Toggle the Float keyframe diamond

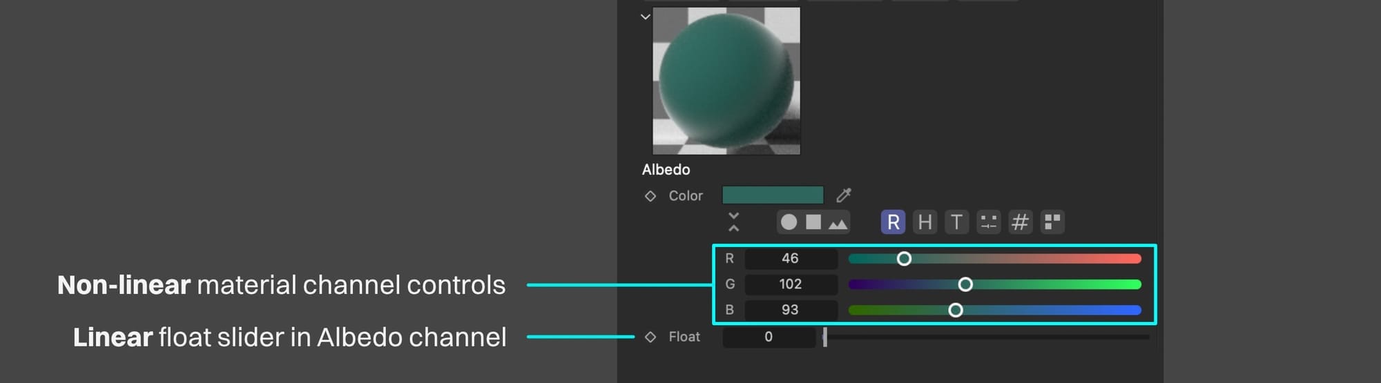[650, 337]
